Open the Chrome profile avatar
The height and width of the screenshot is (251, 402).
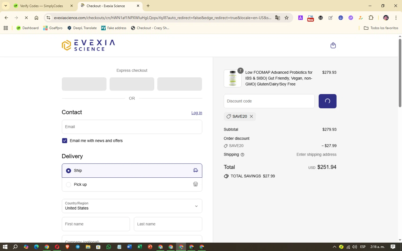tap(386, 18)
